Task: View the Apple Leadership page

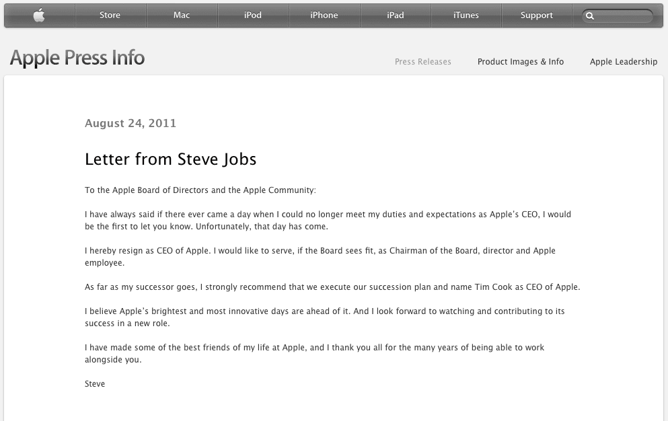Action: (x=624, y=62)
